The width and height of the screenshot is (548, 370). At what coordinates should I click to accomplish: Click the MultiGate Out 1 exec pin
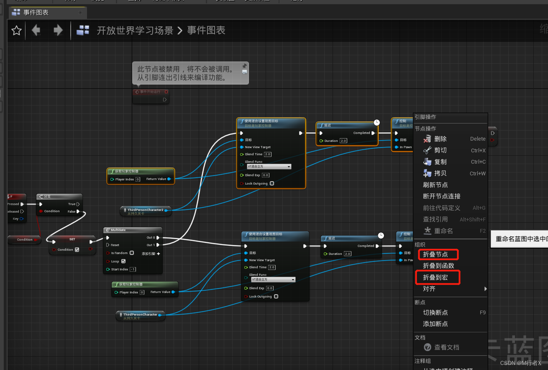coord(158,245)
